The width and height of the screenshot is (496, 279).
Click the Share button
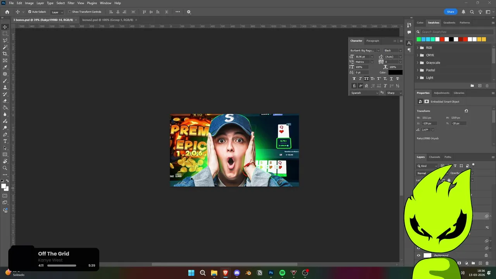pos(450,12)
